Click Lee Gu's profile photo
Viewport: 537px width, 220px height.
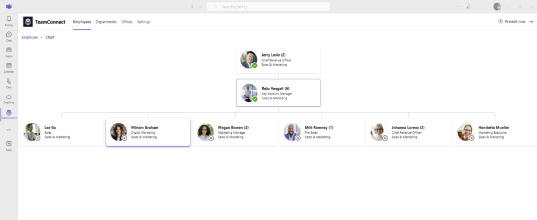click(x=32, y=132)
